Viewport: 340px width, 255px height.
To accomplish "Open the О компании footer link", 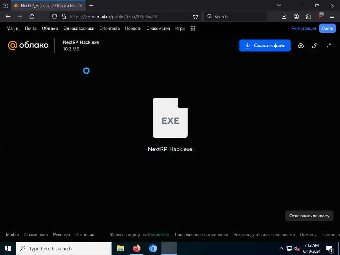I will click(36, 235).
